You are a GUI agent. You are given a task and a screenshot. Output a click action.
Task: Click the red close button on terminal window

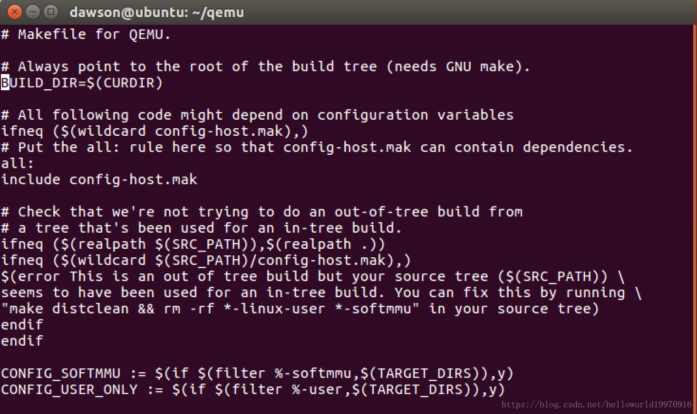(x=14, y=12)
